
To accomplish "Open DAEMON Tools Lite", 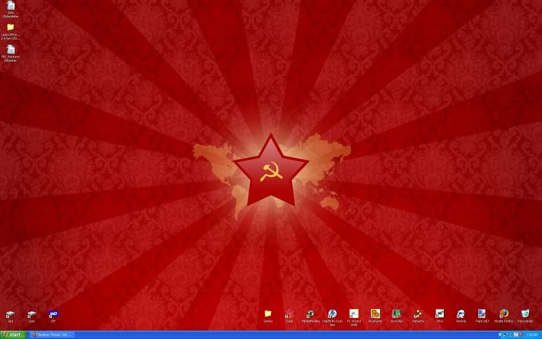I will click(x=333, y=315).
